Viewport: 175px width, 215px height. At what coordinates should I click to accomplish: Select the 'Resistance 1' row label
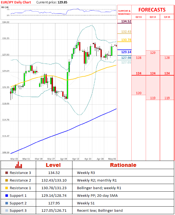click(20, 188)
